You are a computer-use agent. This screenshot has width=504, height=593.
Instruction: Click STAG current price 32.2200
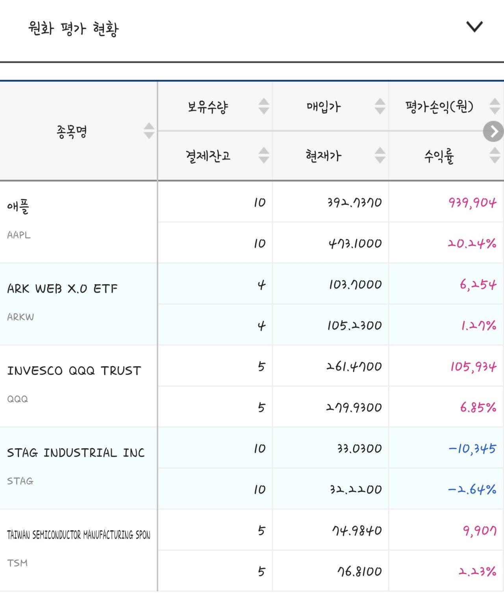(x=356, y=490)
